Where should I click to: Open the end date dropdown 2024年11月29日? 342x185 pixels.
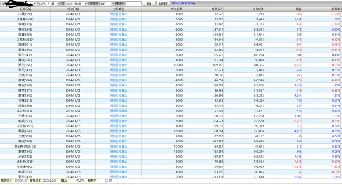(x=85, y=4)
